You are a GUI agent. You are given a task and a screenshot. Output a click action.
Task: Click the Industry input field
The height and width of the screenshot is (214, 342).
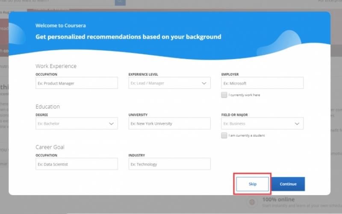click(x=169, y=164)
